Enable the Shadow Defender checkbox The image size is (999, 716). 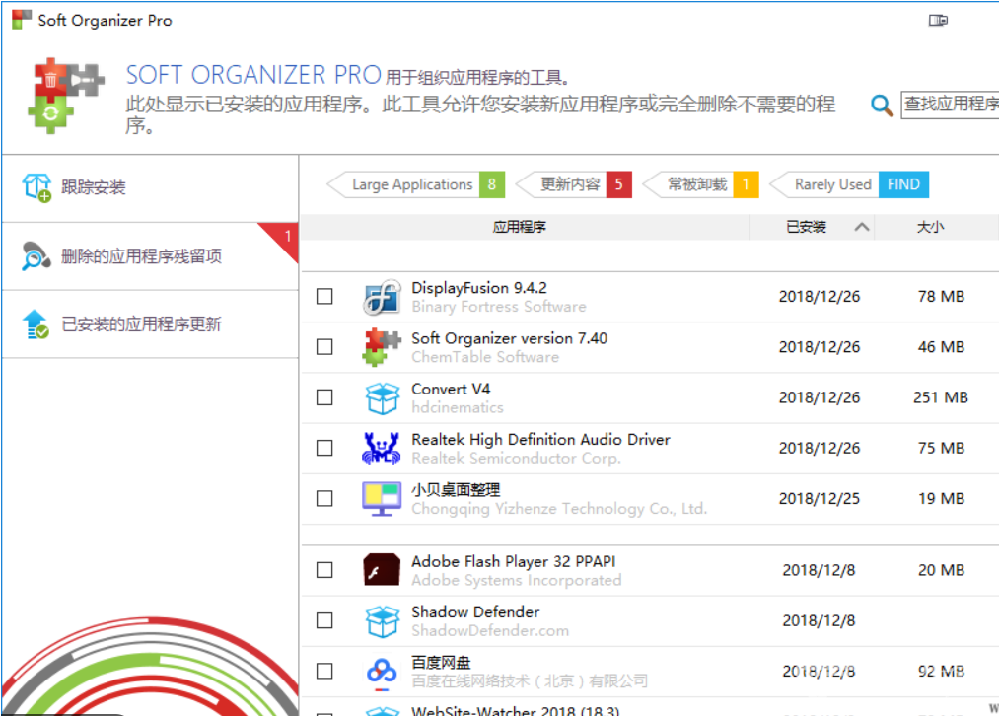coord(324,620)
